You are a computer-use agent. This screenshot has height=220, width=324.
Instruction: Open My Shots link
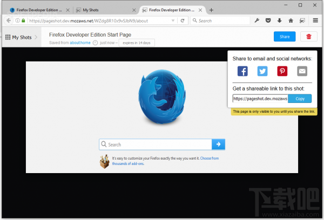22,37
